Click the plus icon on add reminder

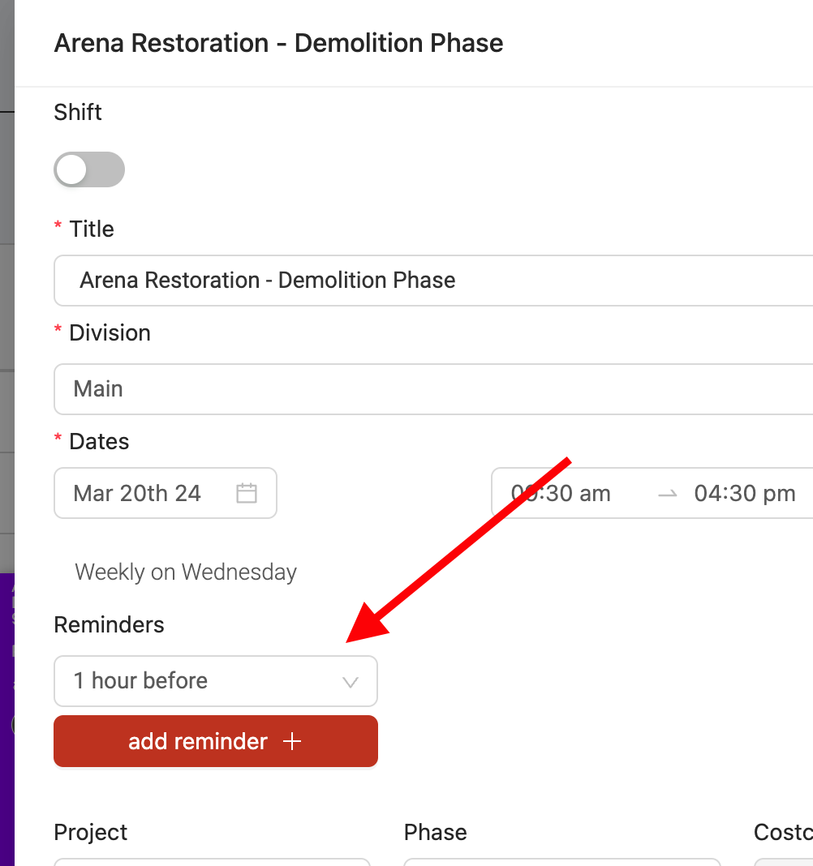pos(292,741)
